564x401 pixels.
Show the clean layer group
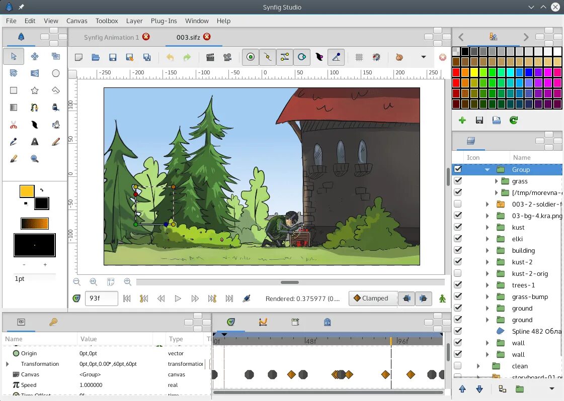(458, 366)
